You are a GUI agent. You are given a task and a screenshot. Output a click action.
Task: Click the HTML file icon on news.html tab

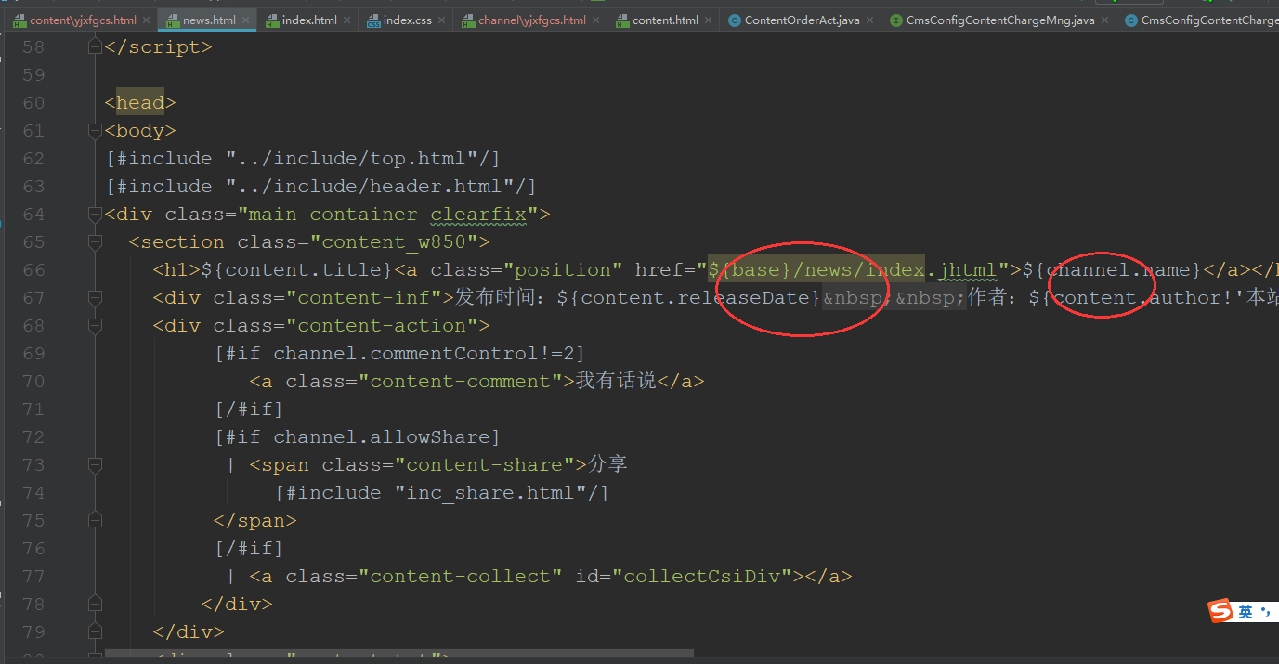point(173,20)
